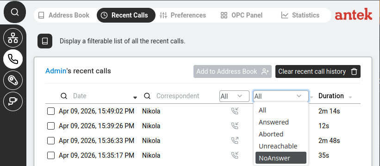Screen dimensions: 380x166
Task: Open the tape measure tools sidebar icon
Action: 13,80
